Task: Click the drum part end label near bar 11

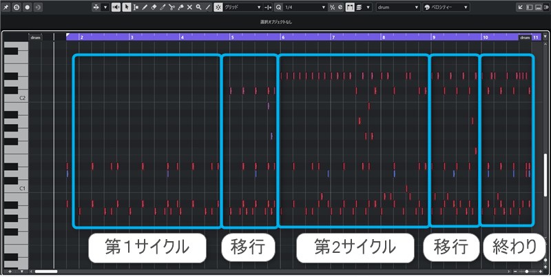Action: coord(525,37)
